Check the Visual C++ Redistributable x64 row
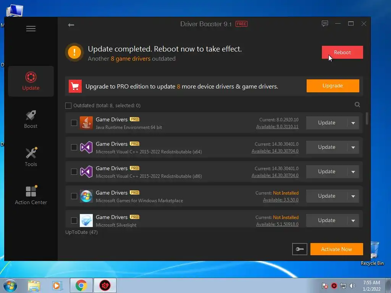The height and width of the screenshot is (293, 391). [x=74, y=147]
